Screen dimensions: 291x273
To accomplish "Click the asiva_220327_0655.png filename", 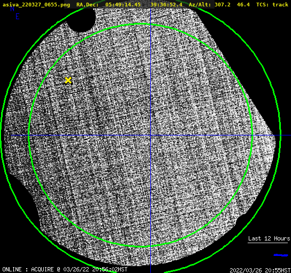I will point(36,4).
